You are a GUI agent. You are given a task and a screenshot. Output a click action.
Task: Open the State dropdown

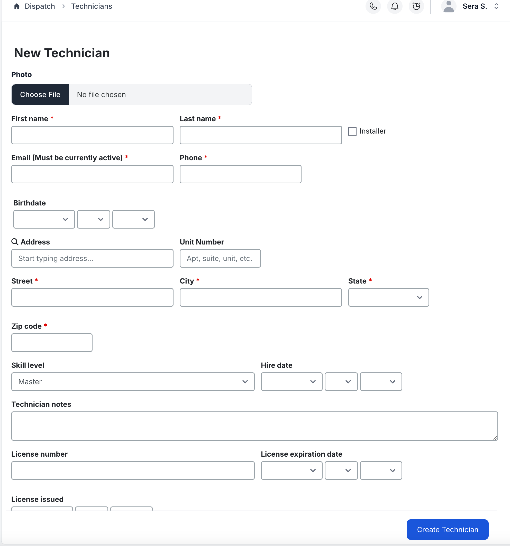[388, 297]
